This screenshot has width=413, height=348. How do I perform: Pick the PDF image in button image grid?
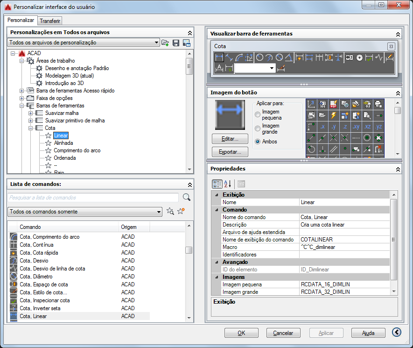[x=334, y=105]
